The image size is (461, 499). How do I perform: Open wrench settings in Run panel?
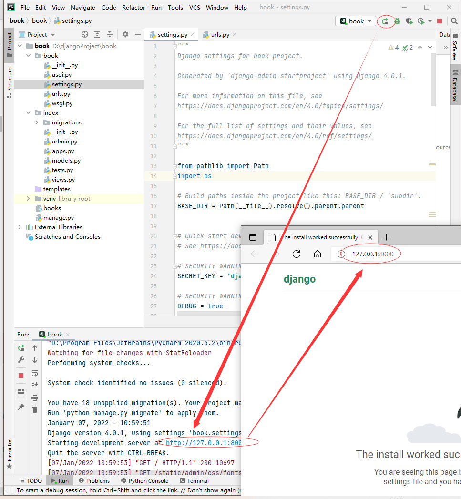[21, 360]
